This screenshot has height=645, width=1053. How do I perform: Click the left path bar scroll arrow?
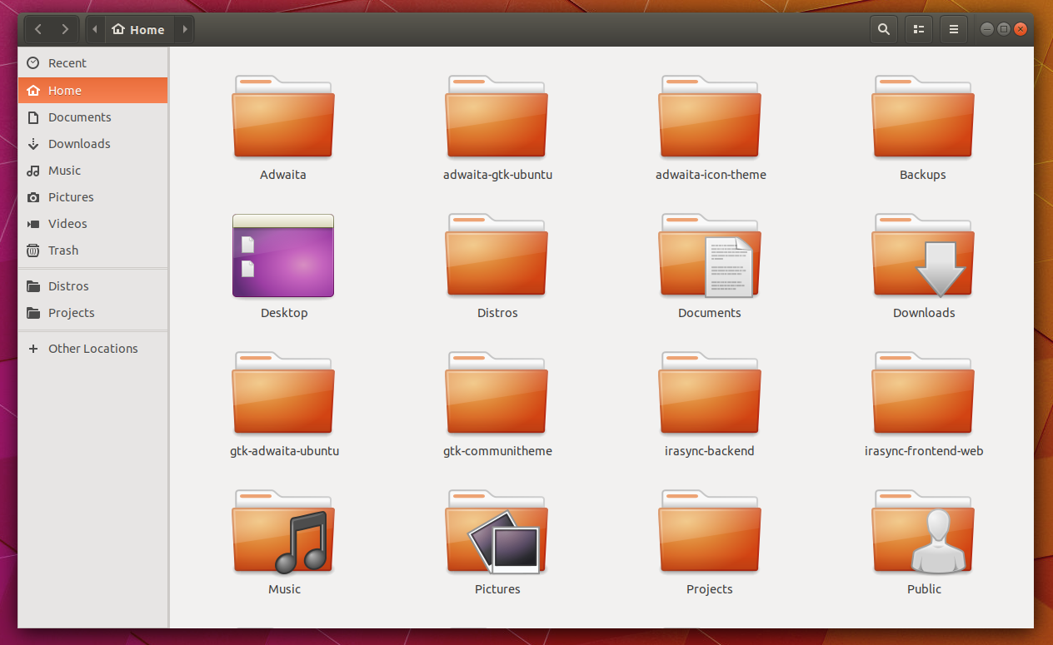click(95, 29)
